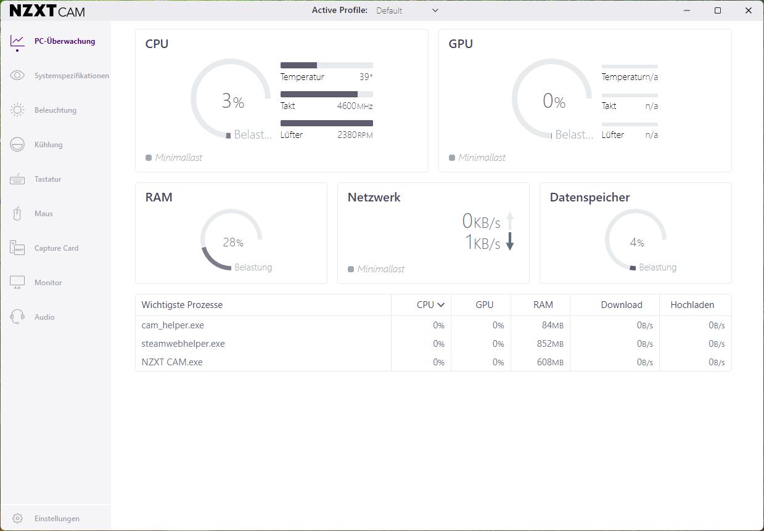The height and width of the screenshot is (531, 764).
Task: Open the Capture Card icon
Action: click(17, 248)
